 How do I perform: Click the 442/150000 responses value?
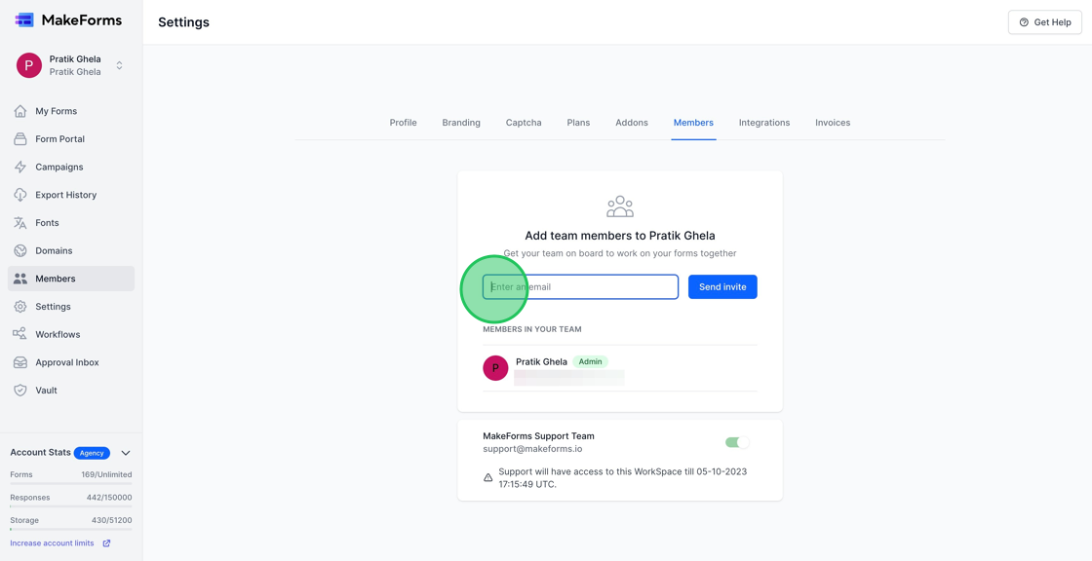108,498
